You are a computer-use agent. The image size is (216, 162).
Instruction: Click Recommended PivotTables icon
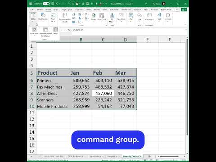(45, 32)
